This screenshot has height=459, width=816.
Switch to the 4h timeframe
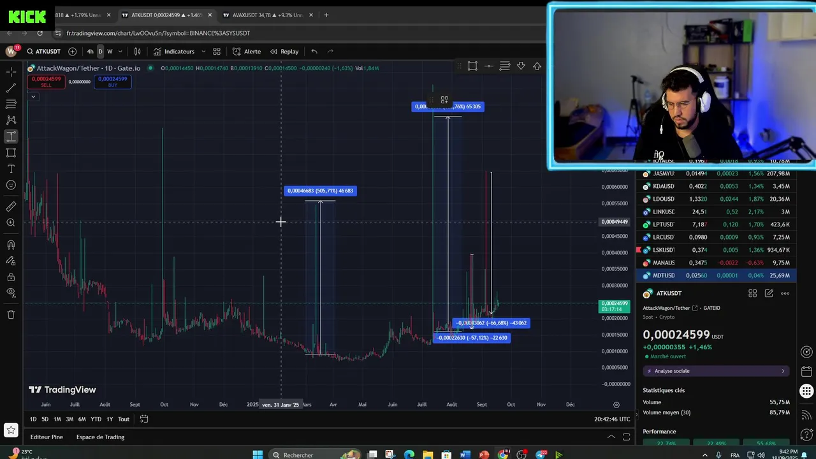point(90,52)
